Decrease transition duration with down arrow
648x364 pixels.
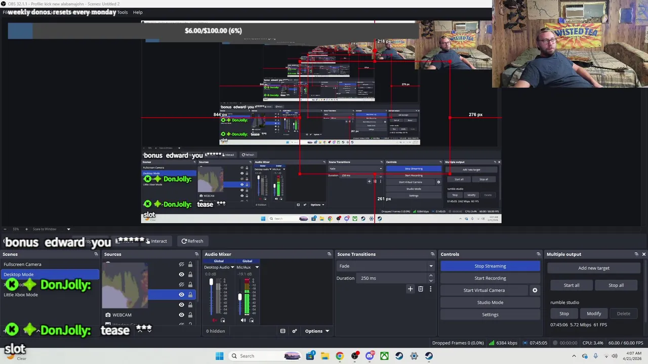431,281
